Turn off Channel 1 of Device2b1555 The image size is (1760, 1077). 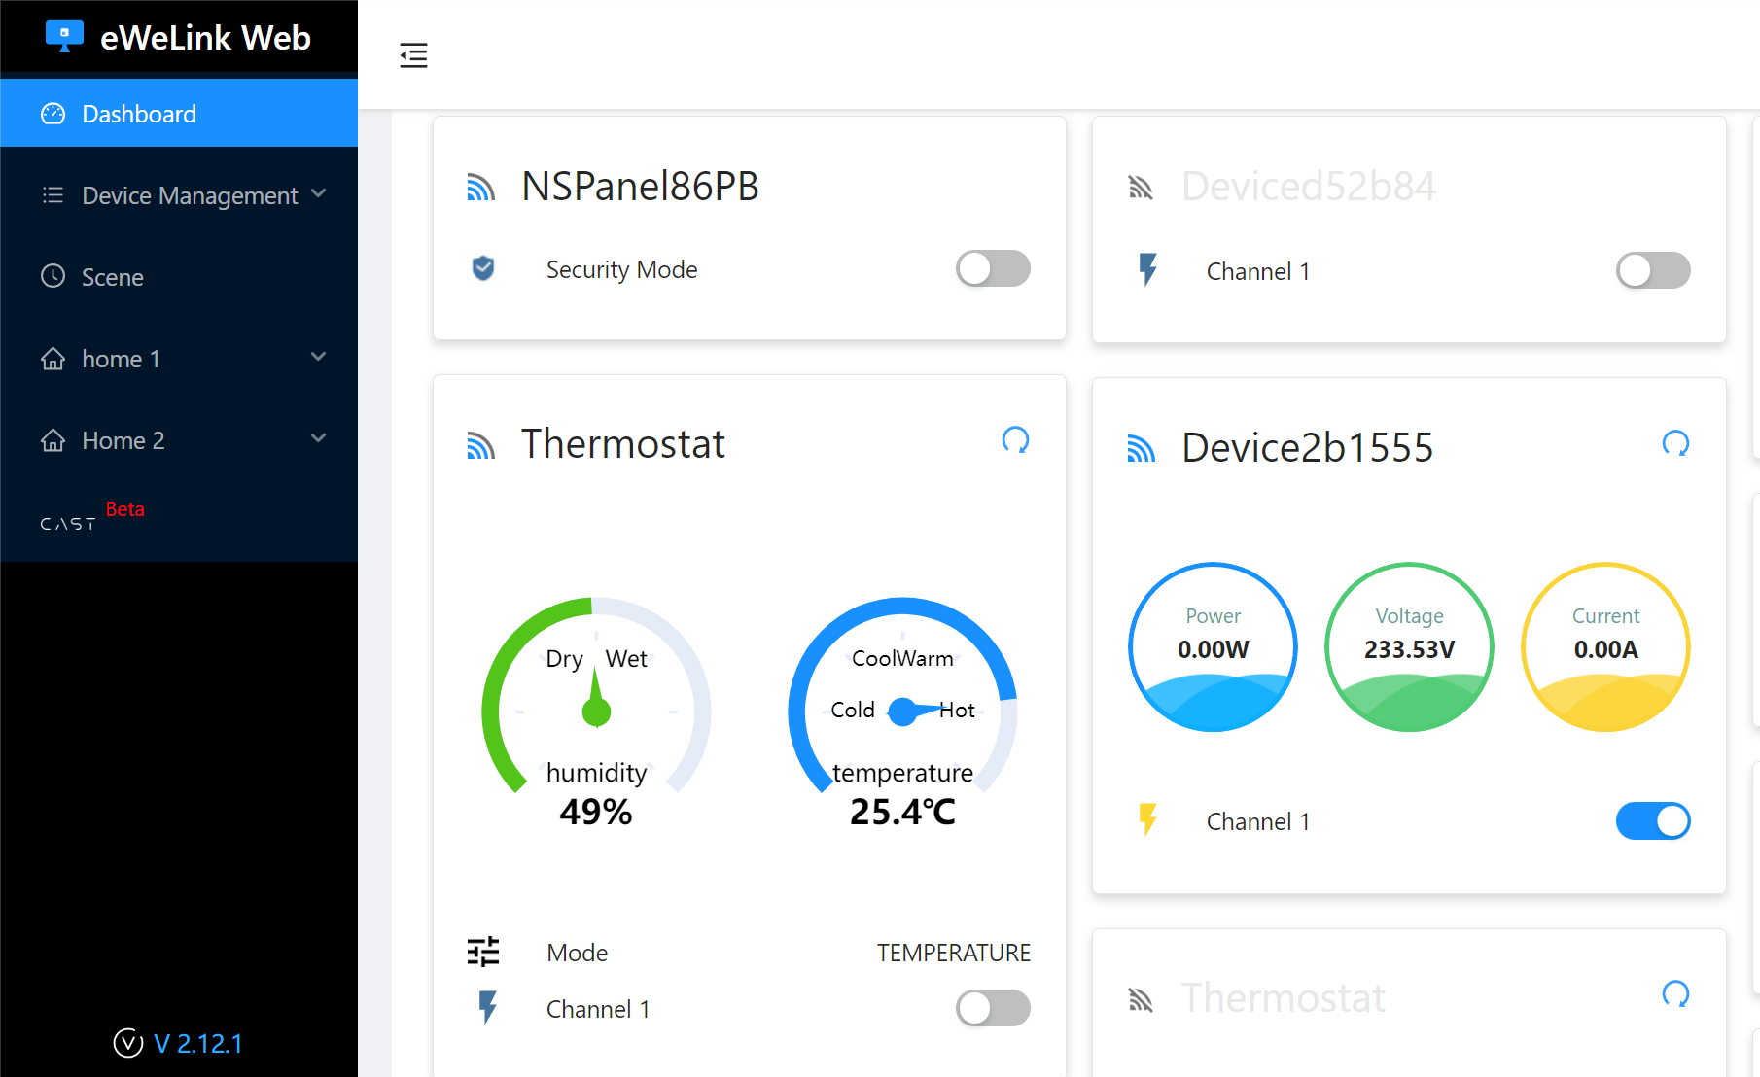[x=1652, y=820]
